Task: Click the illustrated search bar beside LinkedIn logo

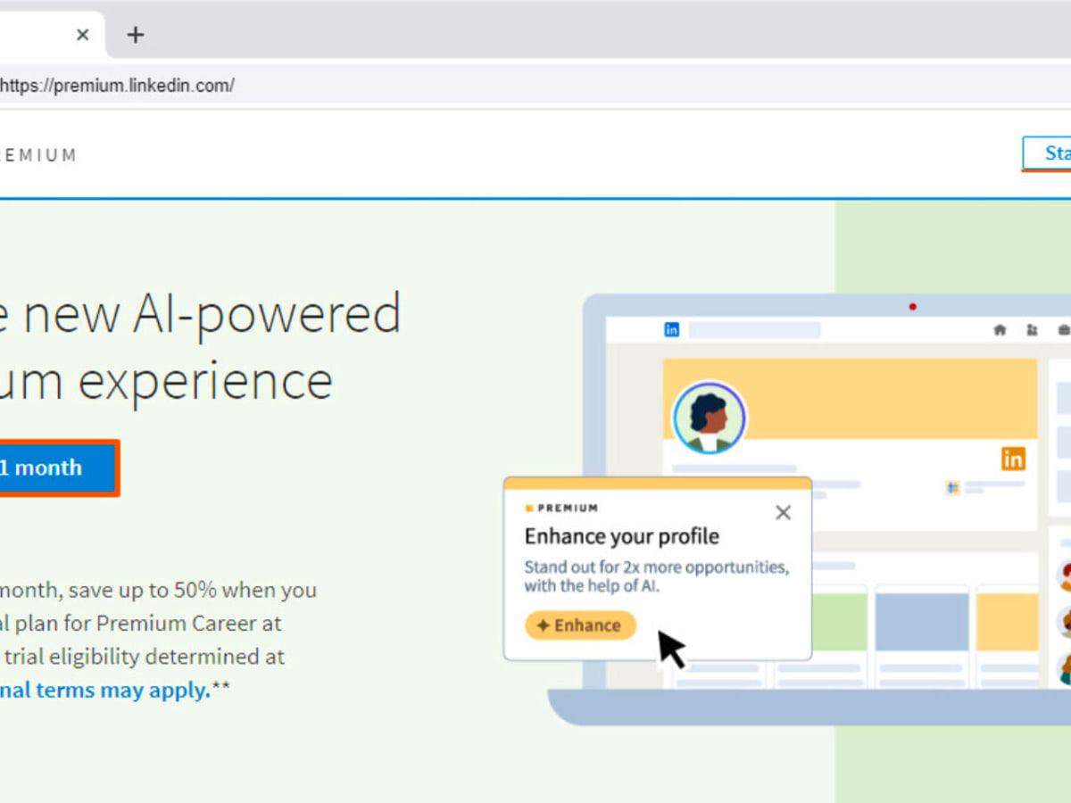Action: (x=754, y=330)
